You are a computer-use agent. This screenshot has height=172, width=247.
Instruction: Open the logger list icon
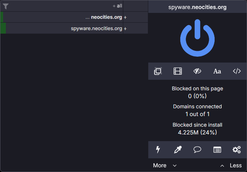[x=217, y=150]
